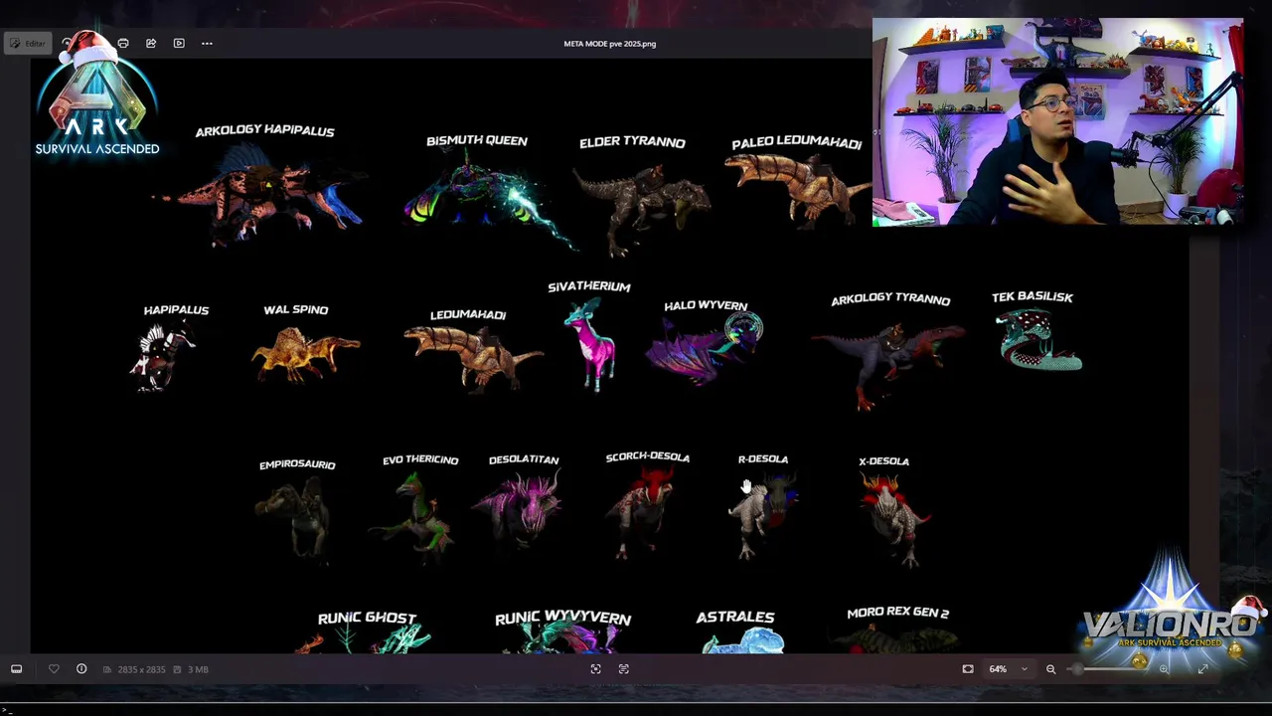Click the 'EMPIROSAURIO' label
The image size is (1272, 716).
pyautogui.click(x=297, y=464)
